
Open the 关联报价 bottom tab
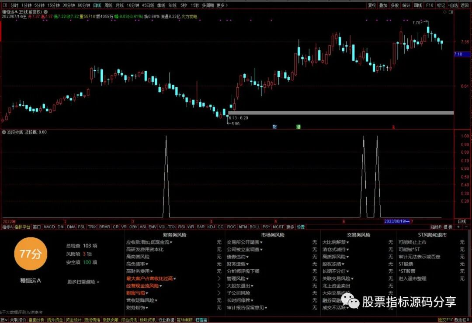18,320
